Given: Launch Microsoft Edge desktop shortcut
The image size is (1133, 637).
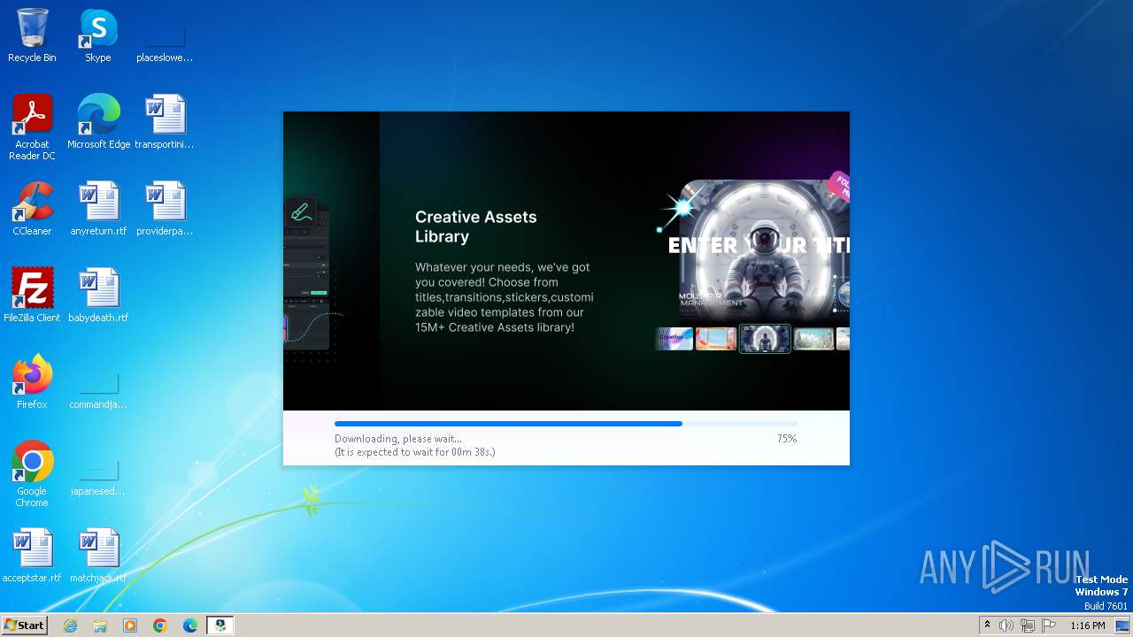Looking at the screenshot, I should pos(98,122).
